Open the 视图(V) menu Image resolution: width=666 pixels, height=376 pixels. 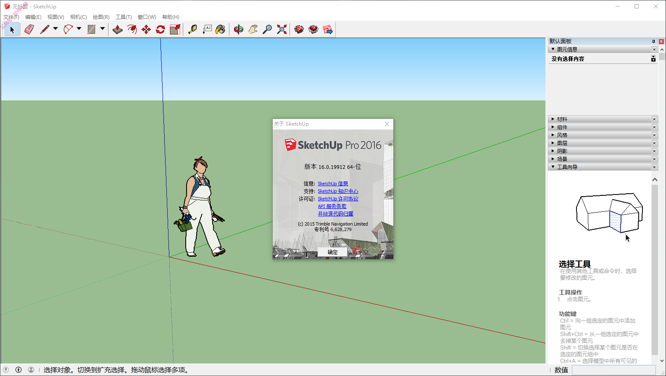55,17
